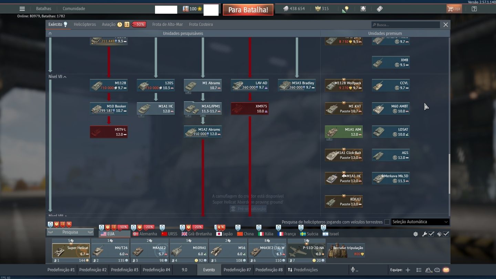Open the Seleção Automática dropdown
The image size is (496, 279).
420,222
